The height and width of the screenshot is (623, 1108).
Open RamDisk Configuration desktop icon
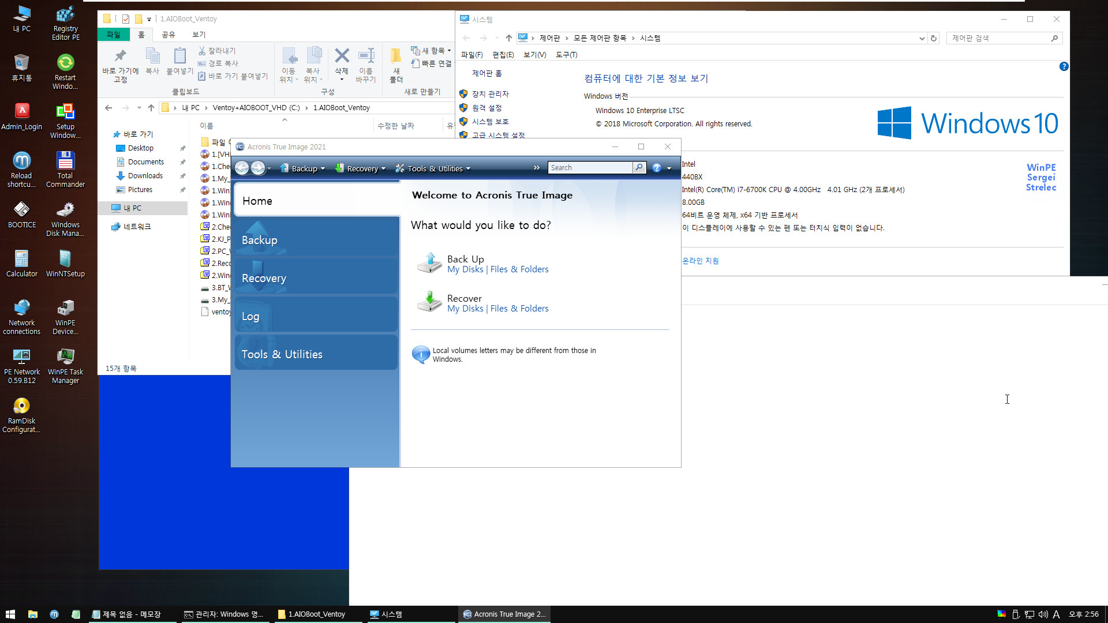(21, 415)
